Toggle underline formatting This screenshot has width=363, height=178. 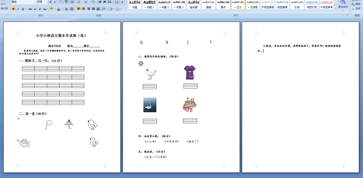23,9
